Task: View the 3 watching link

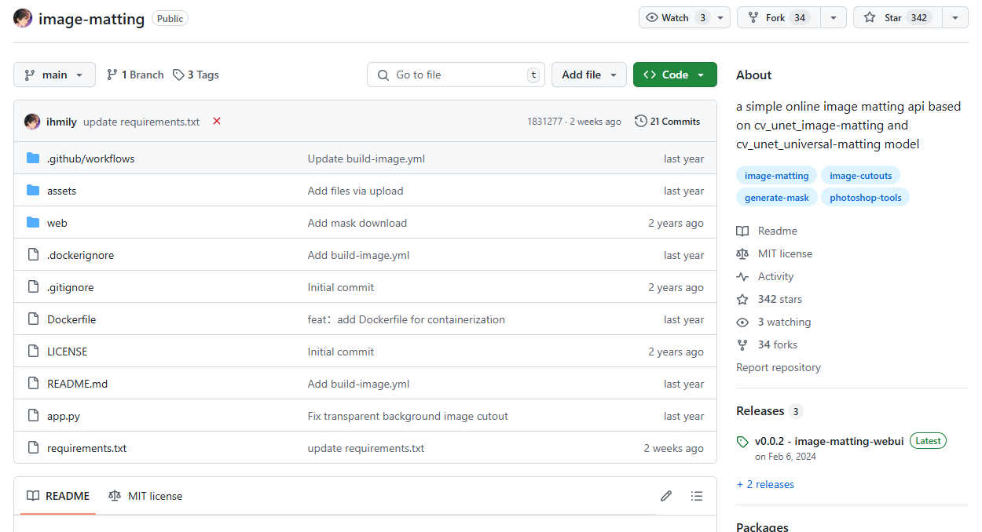Action: point(785,322)
